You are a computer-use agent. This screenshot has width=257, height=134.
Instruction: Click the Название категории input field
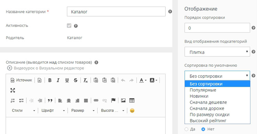[116, 11]
